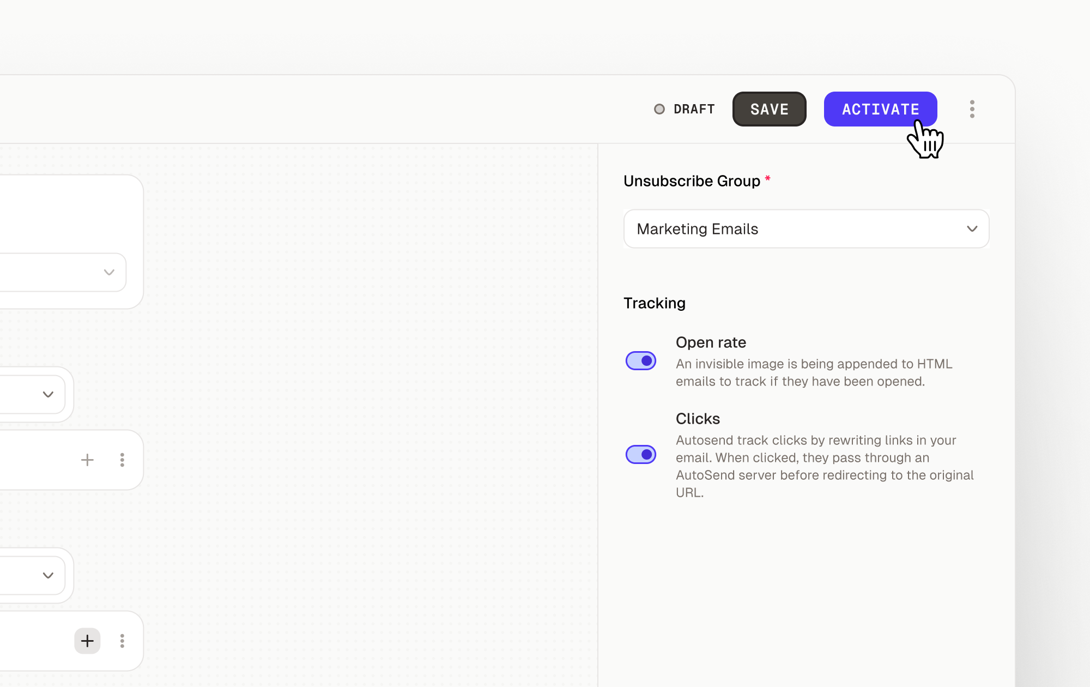
Task: Click the plus icon on the upper workflow card
Action: tap(87, 460)
